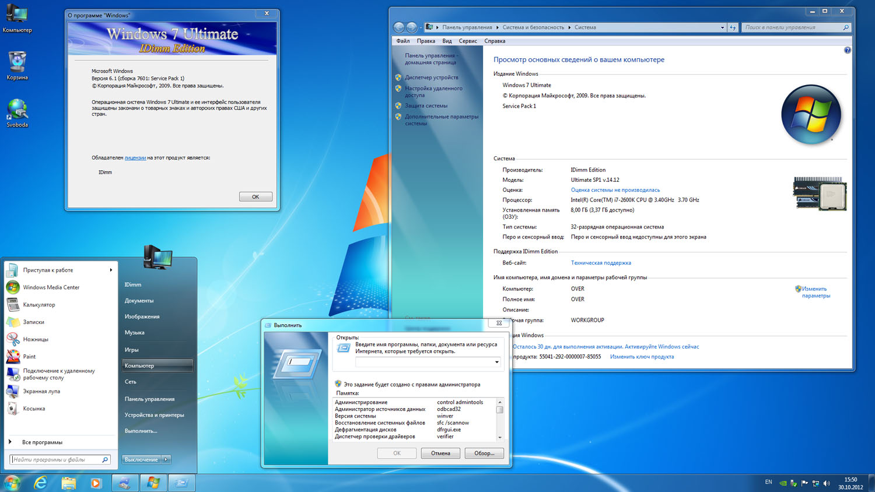Open the Recycle Bin (Корзина) desktop icon
The image size is (875, 492).
17,63
